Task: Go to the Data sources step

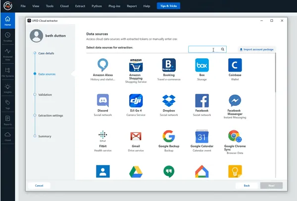Action: click(47, 74)
